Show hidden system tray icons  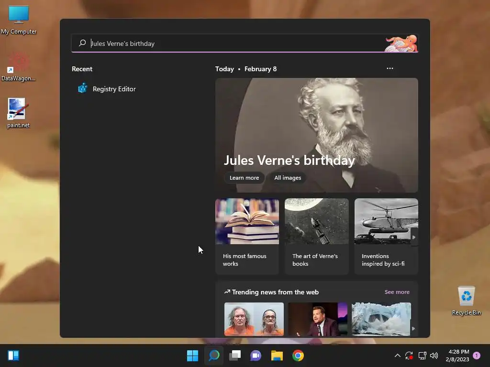tap(397, 356)
